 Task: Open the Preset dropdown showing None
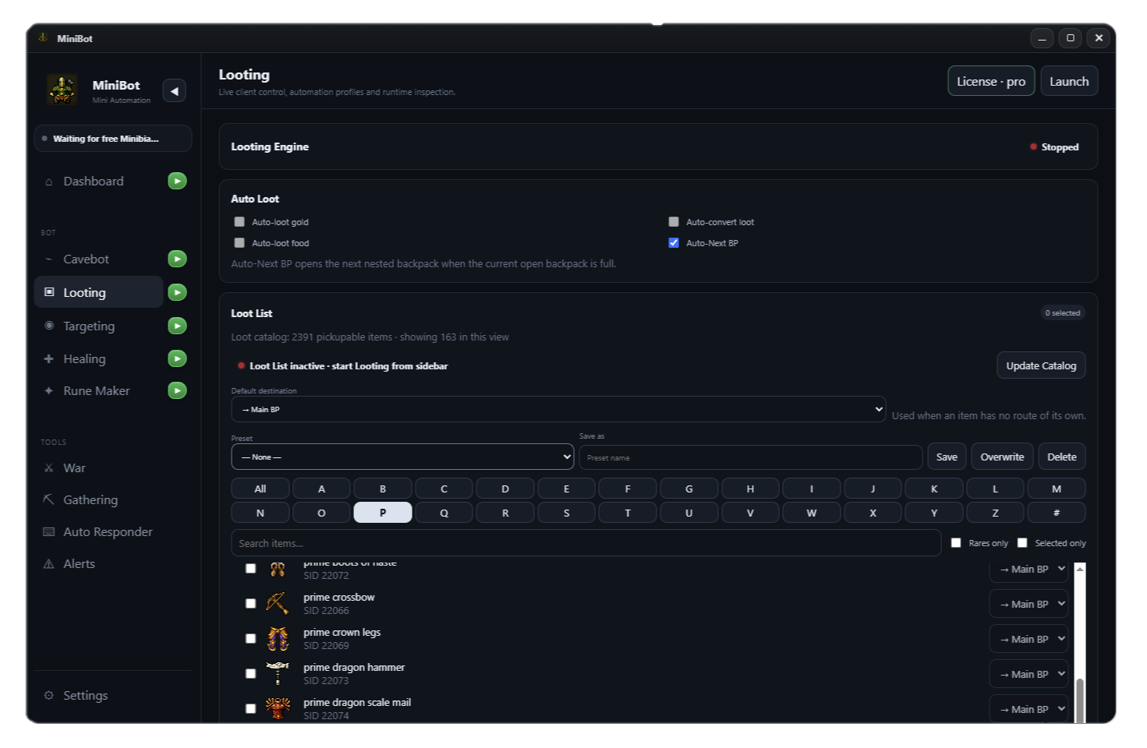tap(402, 457)
